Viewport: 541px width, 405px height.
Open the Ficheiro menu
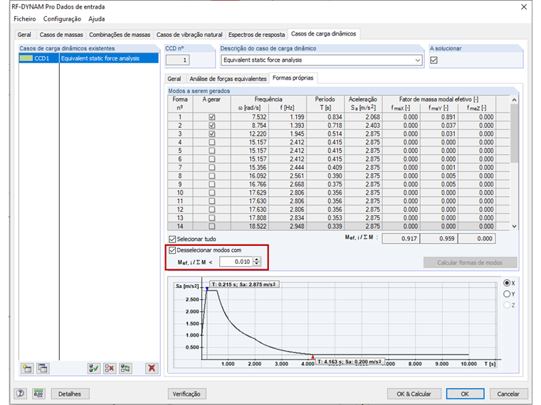(25, 19)
